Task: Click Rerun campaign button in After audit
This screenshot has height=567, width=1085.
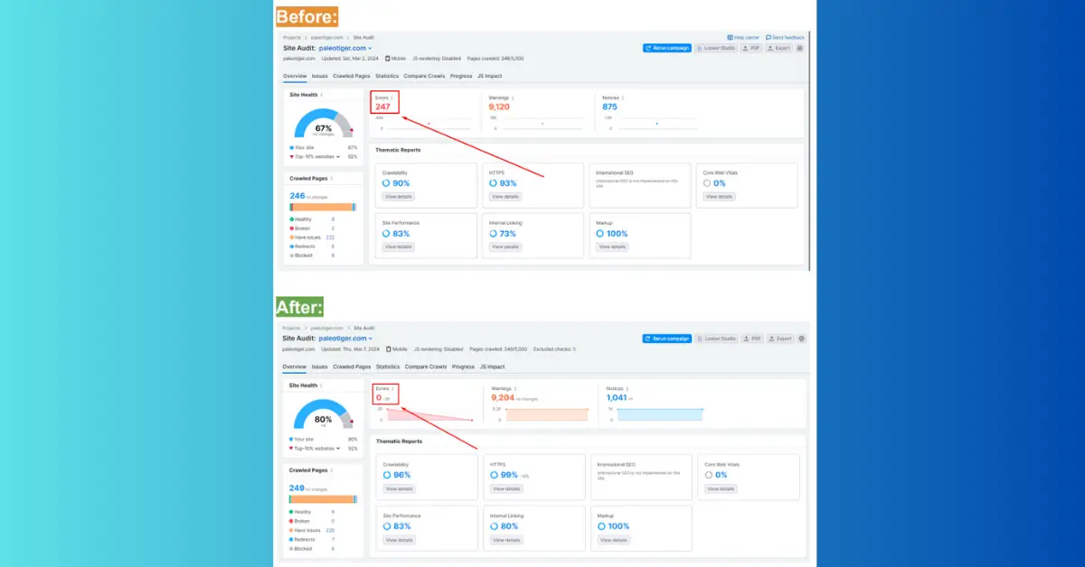Action: (x=667, y=339)
